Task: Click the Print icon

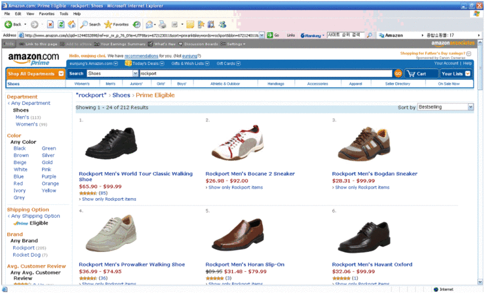Action: pyautogui.click(x=163, y=24)
